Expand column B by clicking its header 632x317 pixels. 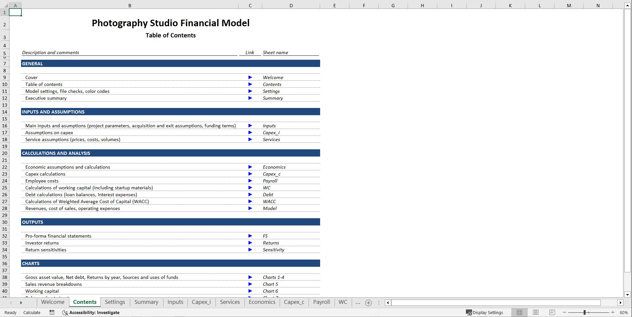[x=130, y=5]
